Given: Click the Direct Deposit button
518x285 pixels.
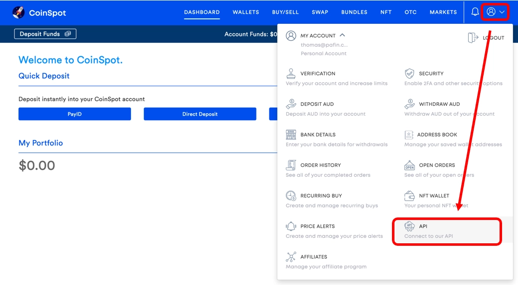Looking at the screenshot, I should point(200,114).
